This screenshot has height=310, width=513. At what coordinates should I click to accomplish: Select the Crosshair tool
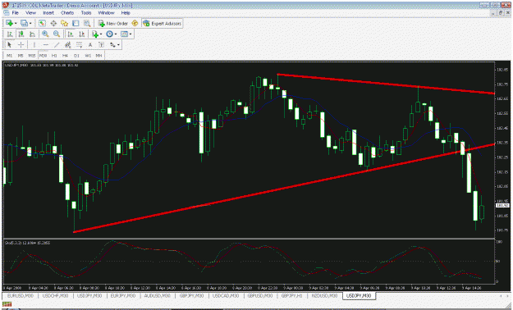[x=21, y=45]
